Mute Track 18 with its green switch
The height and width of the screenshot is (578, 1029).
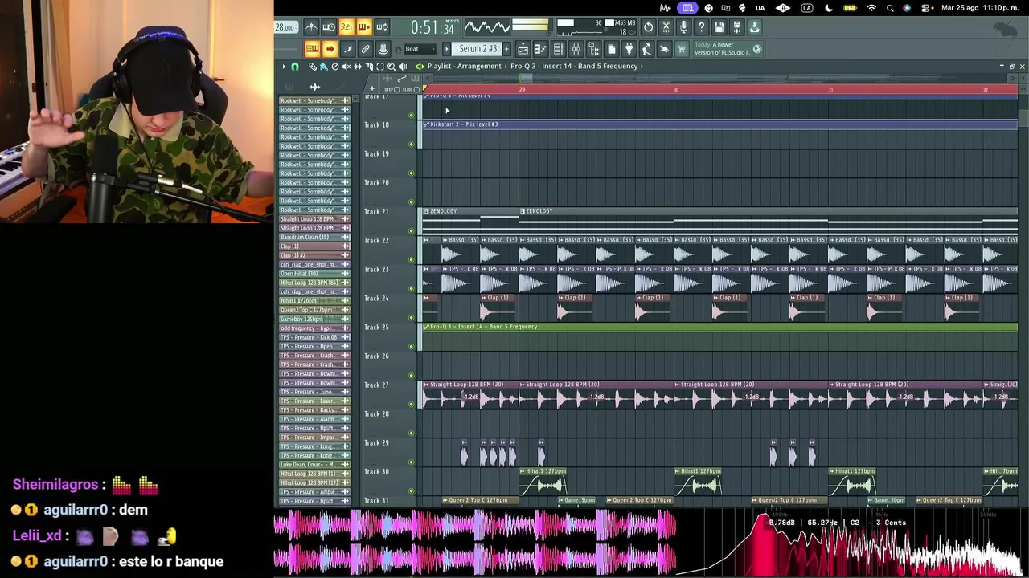(412, 144)
